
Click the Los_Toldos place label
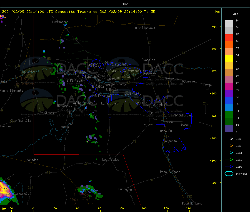[111, 160]
